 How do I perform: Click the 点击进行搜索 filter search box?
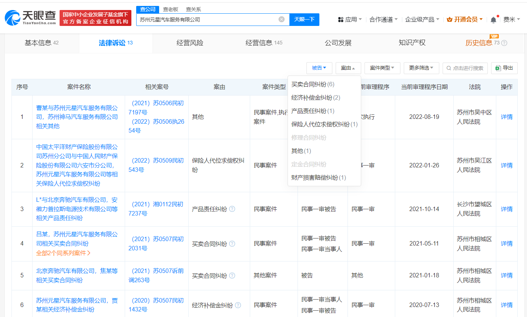(x=465, y=68)
